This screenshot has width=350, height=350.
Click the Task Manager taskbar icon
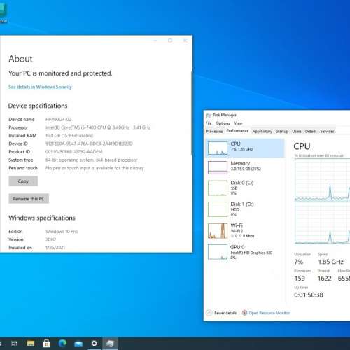pos(110,344)
